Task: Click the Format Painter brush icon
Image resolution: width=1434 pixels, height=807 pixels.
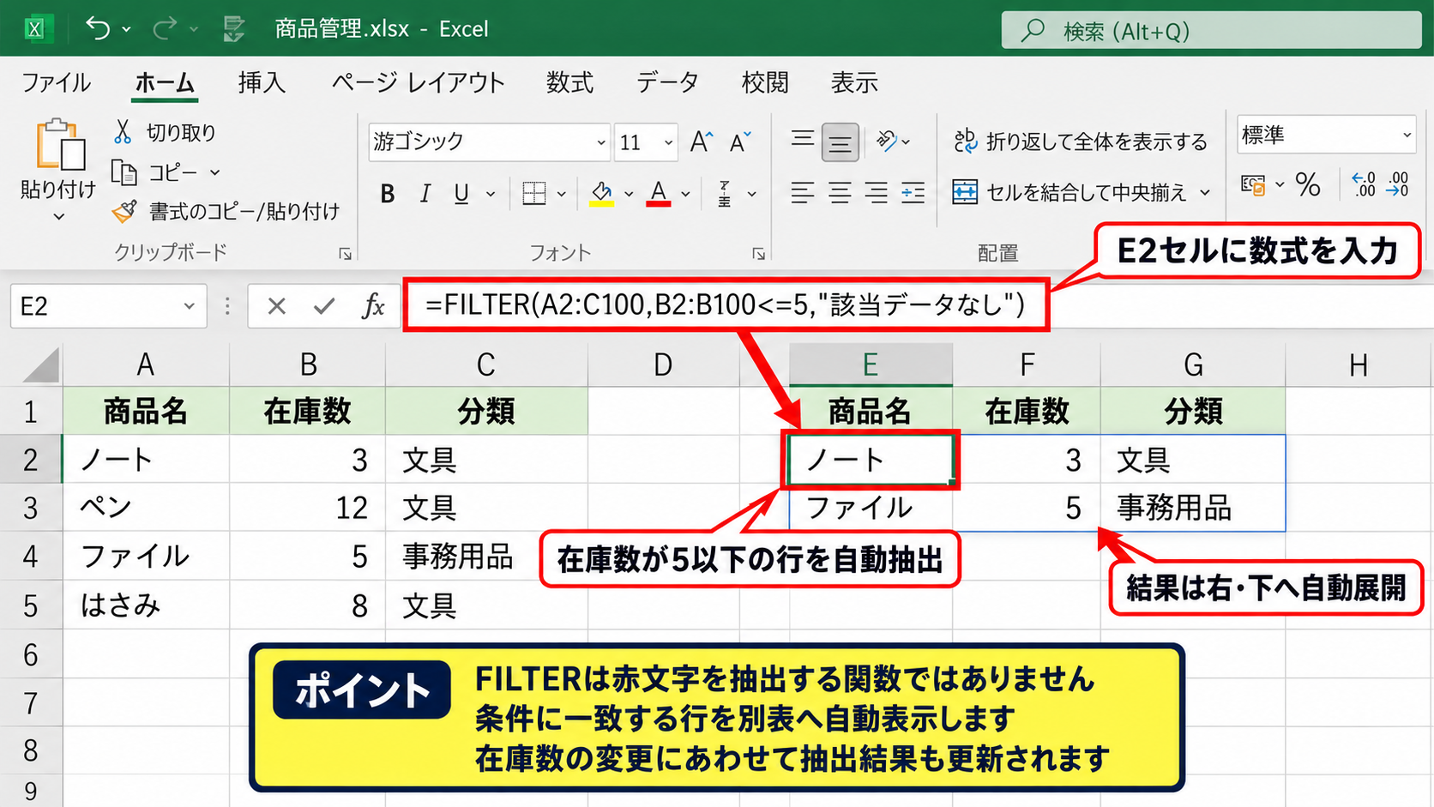Action: pos(124,211)
